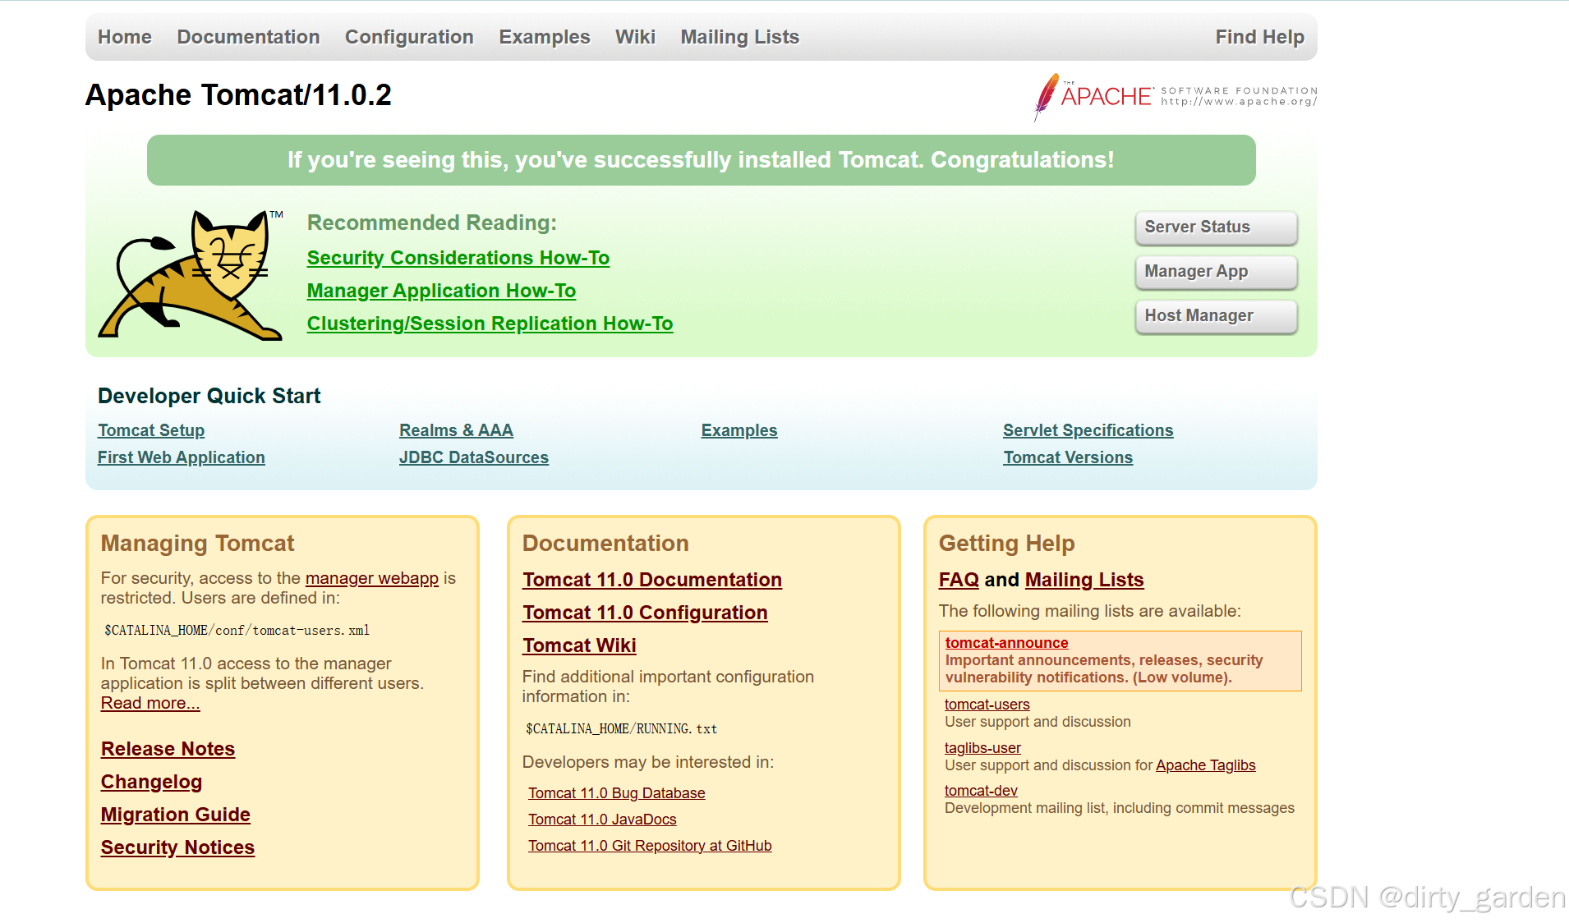This screenshot has height=923, width=1569.
Task: Click the Server Status button
Action: point(1216,227)
